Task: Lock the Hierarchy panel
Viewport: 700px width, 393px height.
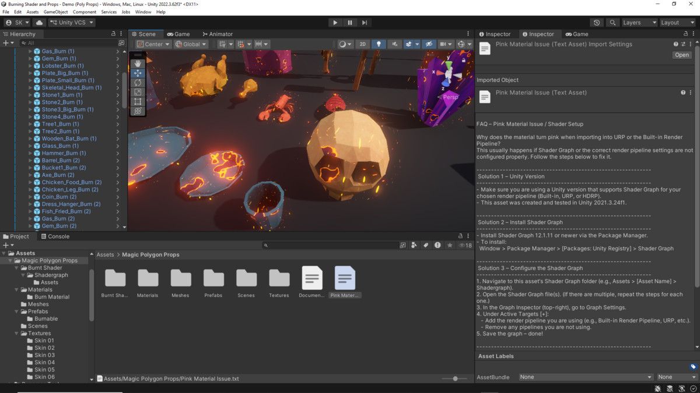Action: 114,34
